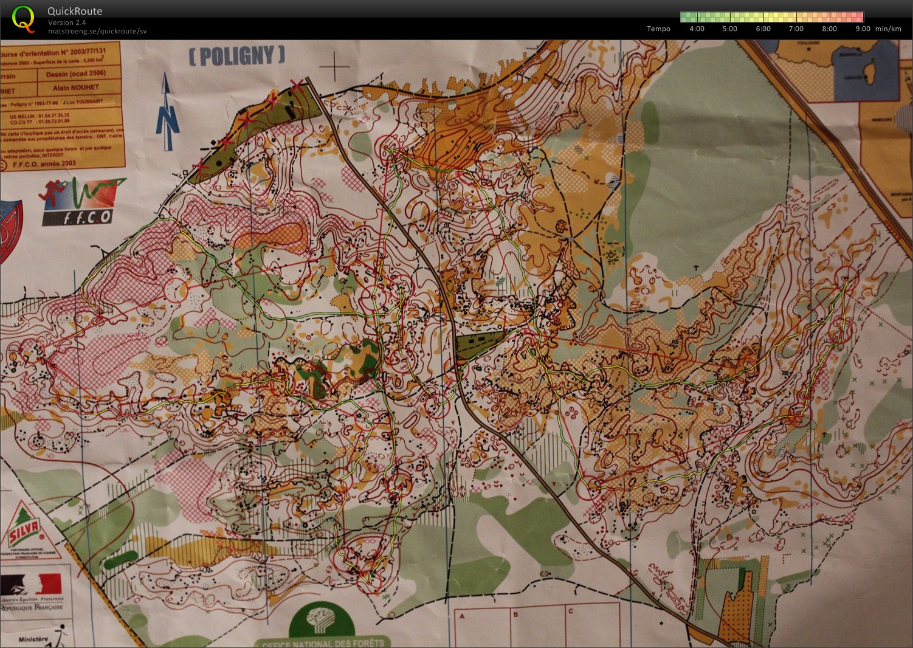The height and width of the screenshot is (648, 913).
Task: Open the matstroeng.se/quickroute/sv link
Action: pos(97,31)
